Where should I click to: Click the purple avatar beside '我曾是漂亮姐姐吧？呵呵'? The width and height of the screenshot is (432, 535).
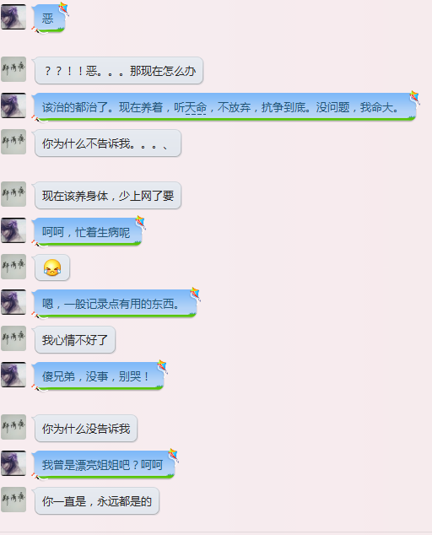point(13,463)
